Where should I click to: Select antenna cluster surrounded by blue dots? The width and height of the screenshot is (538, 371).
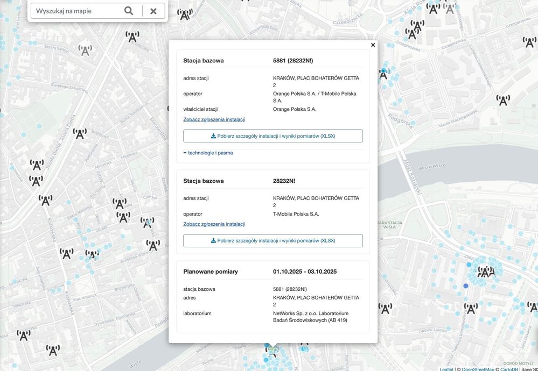point(485,272)
